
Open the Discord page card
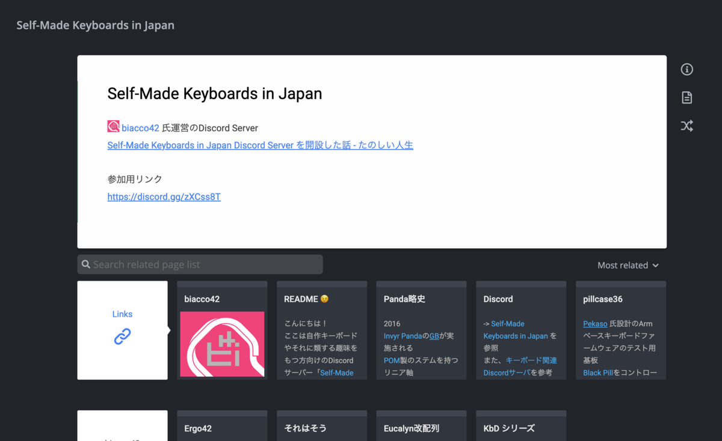tap(521, 330)
